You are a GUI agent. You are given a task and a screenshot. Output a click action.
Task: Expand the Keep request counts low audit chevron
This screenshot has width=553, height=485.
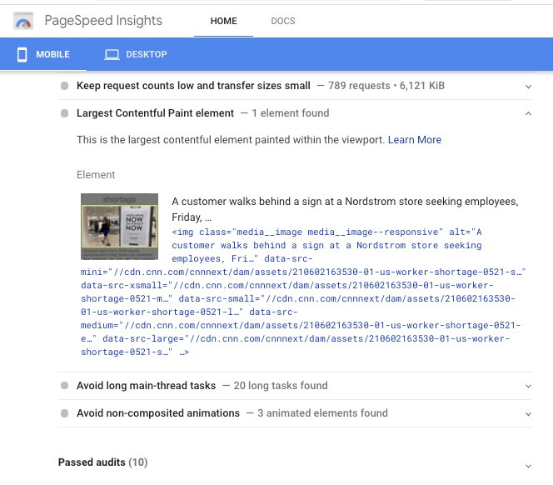click(x=528, y=86)
